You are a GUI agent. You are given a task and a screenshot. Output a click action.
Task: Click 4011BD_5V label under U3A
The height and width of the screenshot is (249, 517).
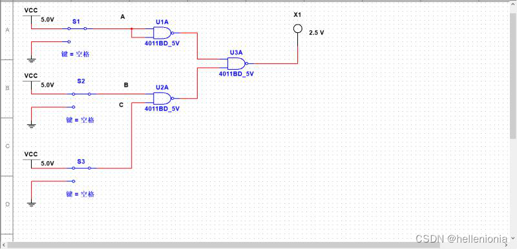[236, 74]
